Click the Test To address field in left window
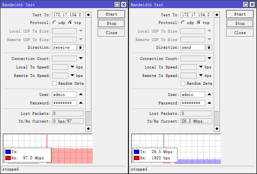 (x=68, y=15)
